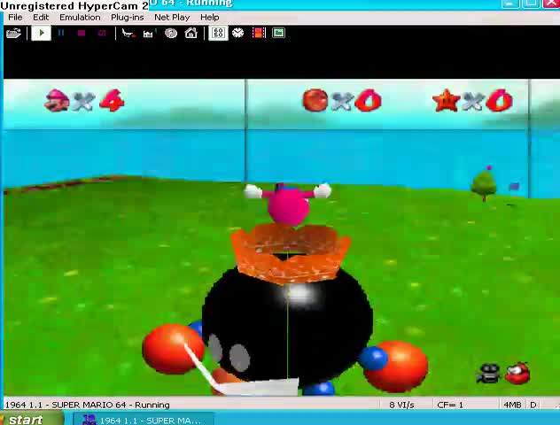Click the coin counter icon
The height and width of the screenshot is (425, 560).
[x=315, y=100]
